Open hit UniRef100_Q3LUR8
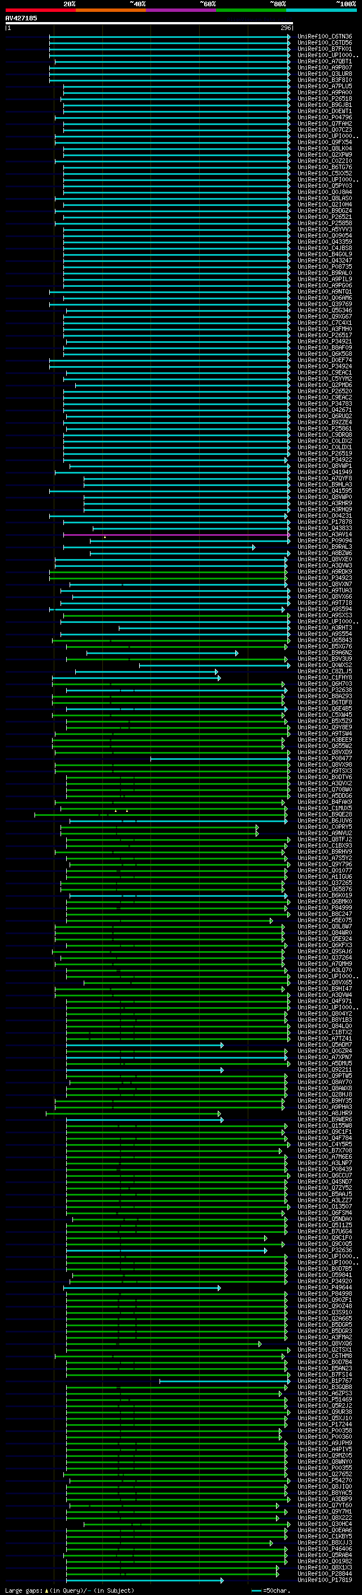This screenshot has width=362, height=1595. pyautogui.click(x=325, y=74)
